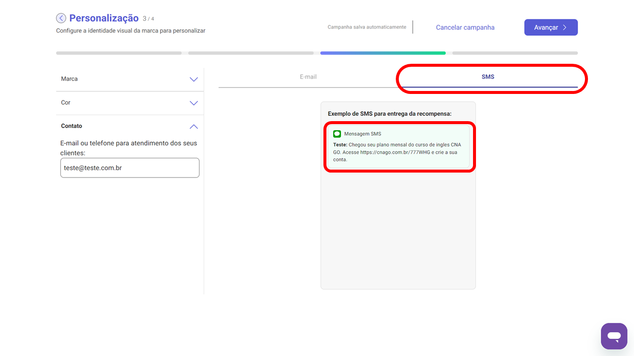This screenshot has width=634, height=356.
Task: Click the Cor section label
Action: (66, 103)
